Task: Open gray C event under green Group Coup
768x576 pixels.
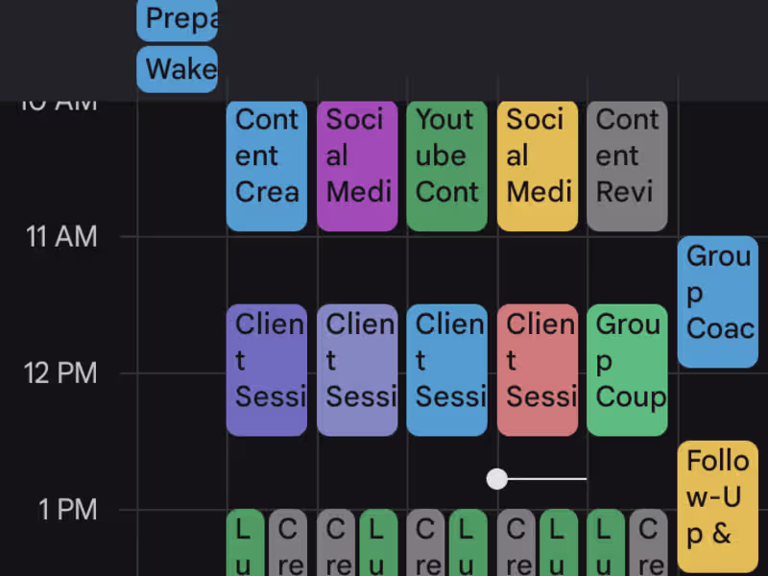Action: [x=649, y=542]
